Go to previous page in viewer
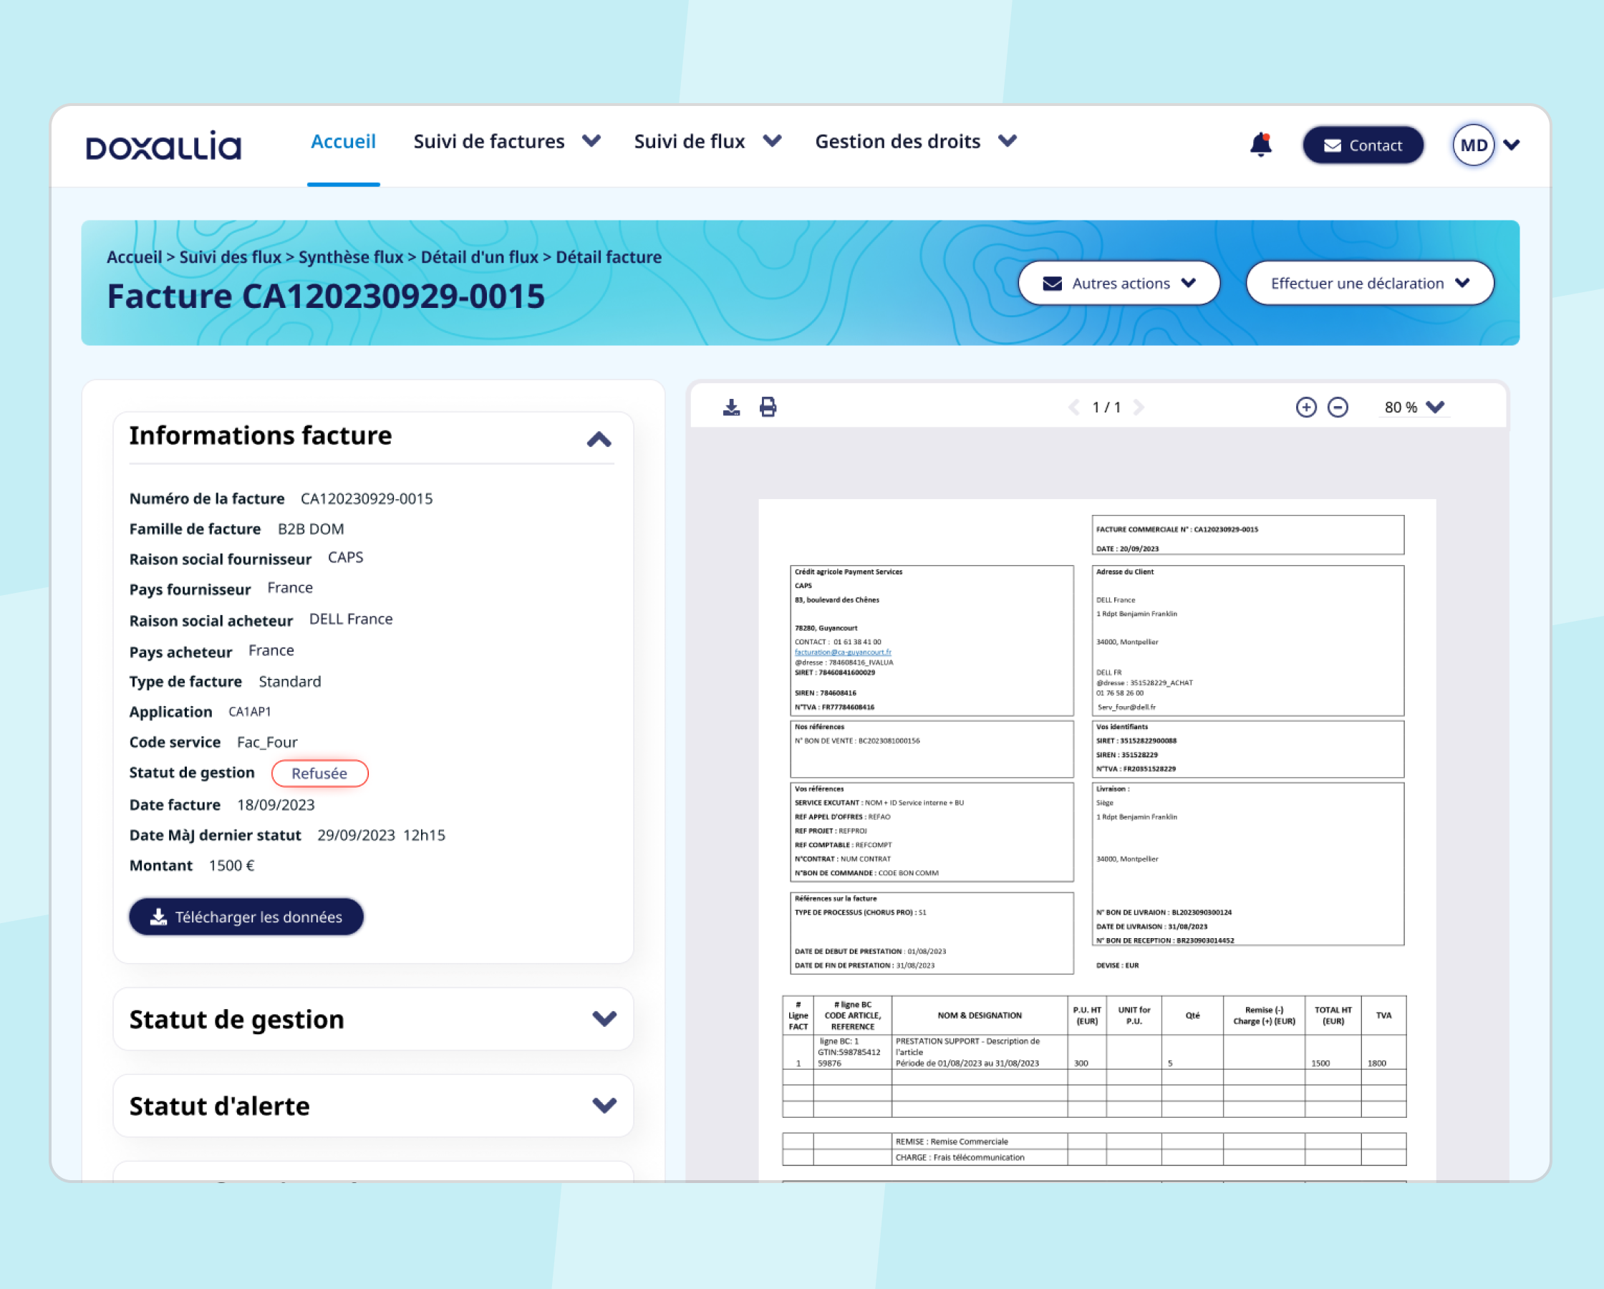 pyautogui.click(x=1073, y=407)
